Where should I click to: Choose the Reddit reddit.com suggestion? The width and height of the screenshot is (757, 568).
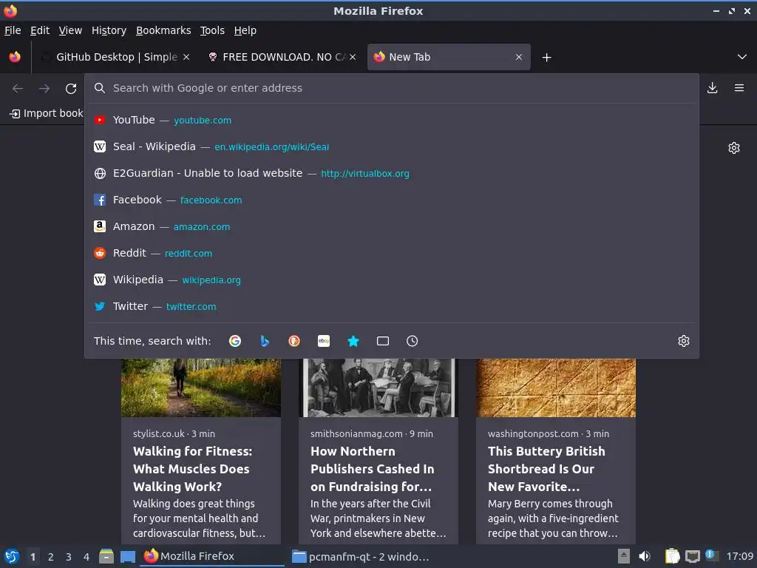[x=392, y=253]
